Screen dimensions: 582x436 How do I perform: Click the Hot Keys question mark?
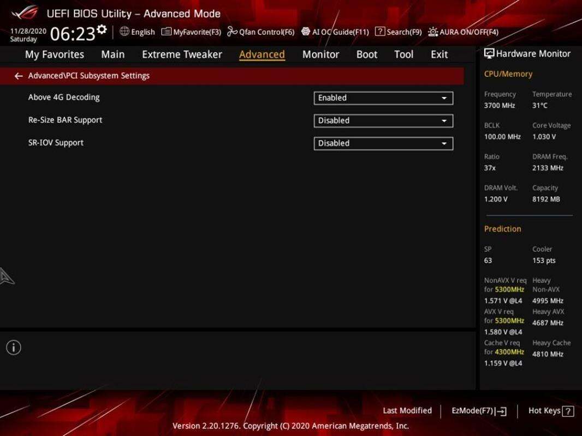point(568,410)
